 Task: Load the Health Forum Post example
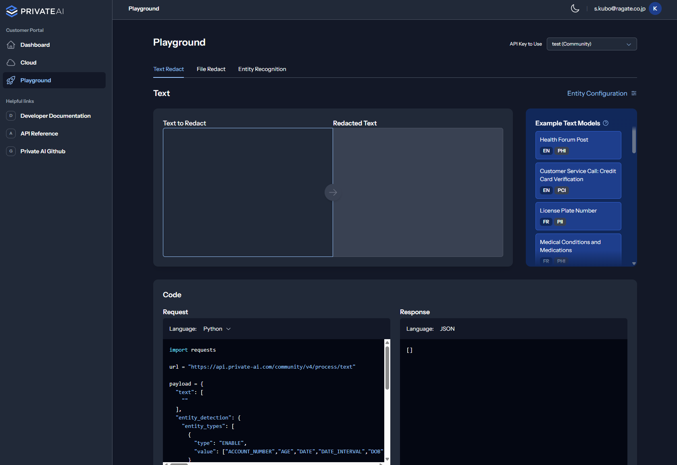click(578, 145)
